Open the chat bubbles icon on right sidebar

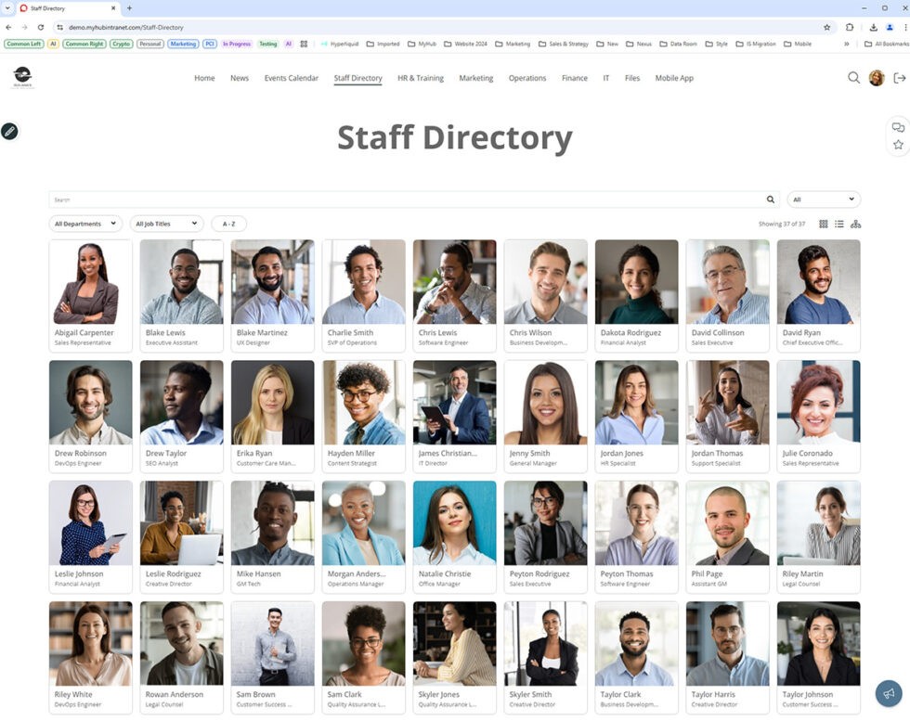coord(897,126)
